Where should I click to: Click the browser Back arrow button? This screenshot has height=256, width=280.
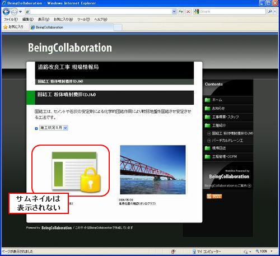[6, 12]
